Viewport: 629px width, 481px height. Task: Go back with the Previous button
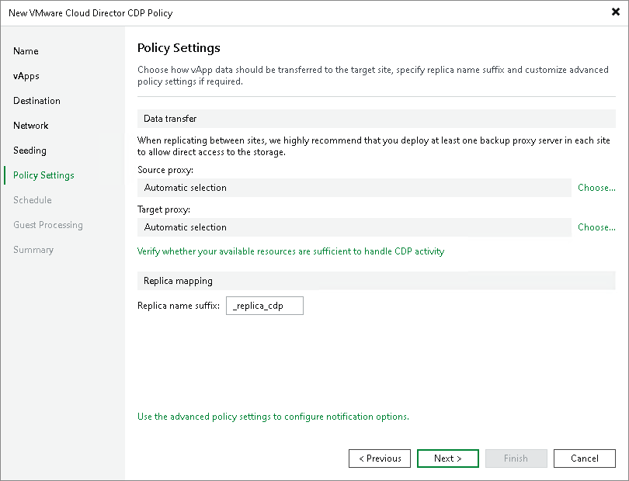(380, 459)
